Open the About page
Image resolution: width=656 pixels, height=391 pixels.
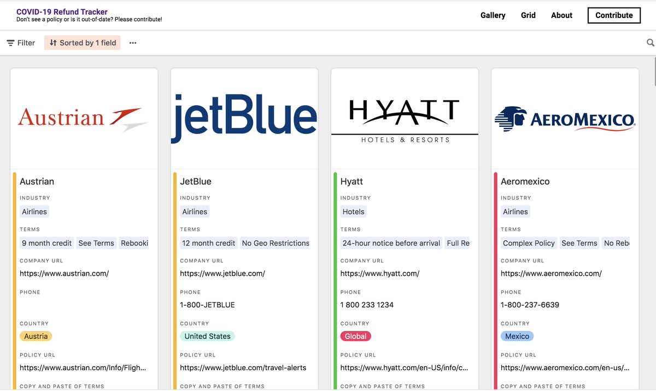click(x=561, y=15)
